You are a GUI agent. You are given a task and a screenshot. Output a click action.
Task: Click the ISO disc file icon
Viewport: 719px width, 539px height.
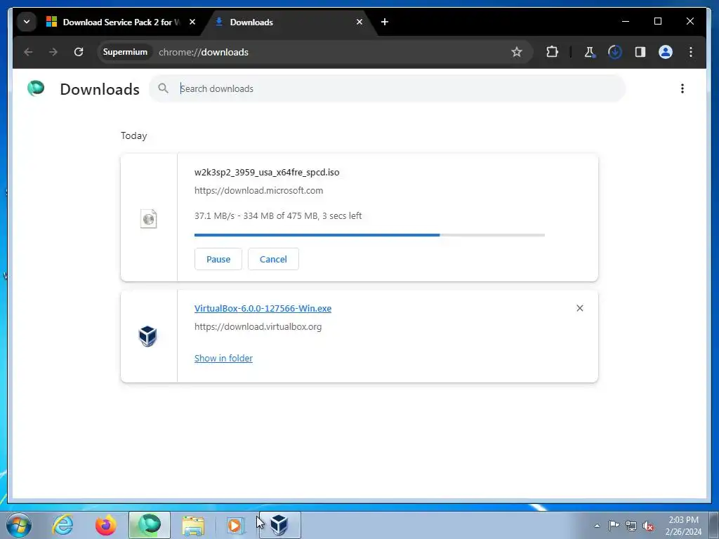click(149, 219)
